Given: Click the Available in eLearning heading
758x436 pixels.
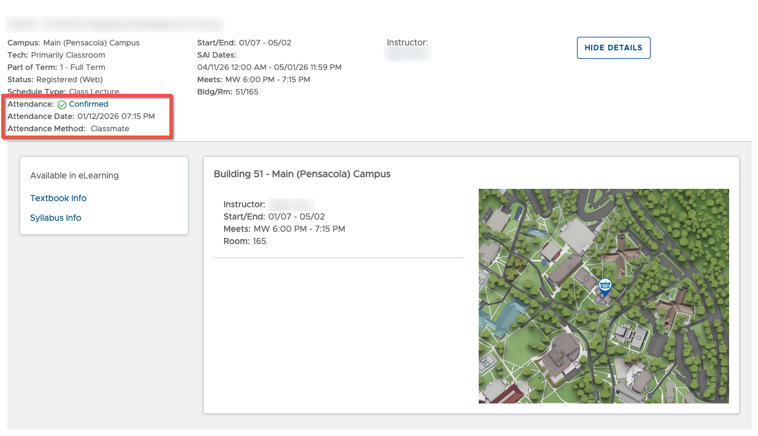Looking at the screenshot, I should (74, 175).
